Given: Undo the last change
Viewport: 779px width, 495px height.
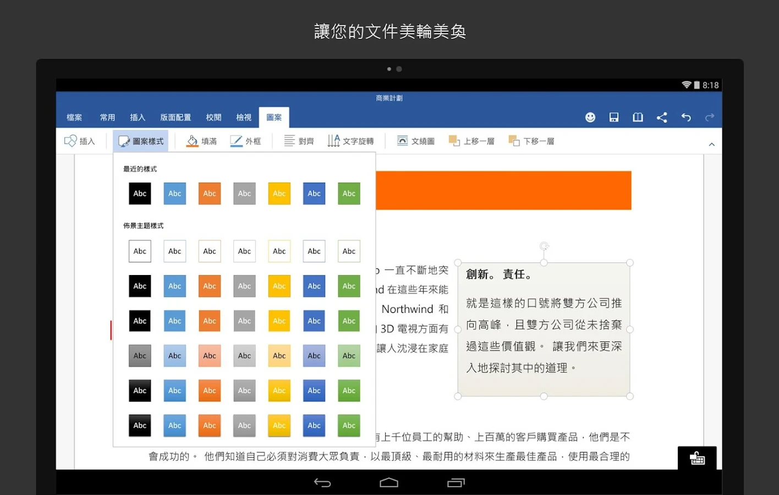Looking at the screenshot, I should point(685,117).
